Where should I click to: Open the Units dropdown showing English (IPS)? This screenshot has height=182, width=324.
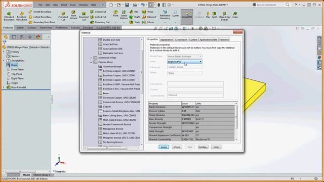(x=184, y=62)
